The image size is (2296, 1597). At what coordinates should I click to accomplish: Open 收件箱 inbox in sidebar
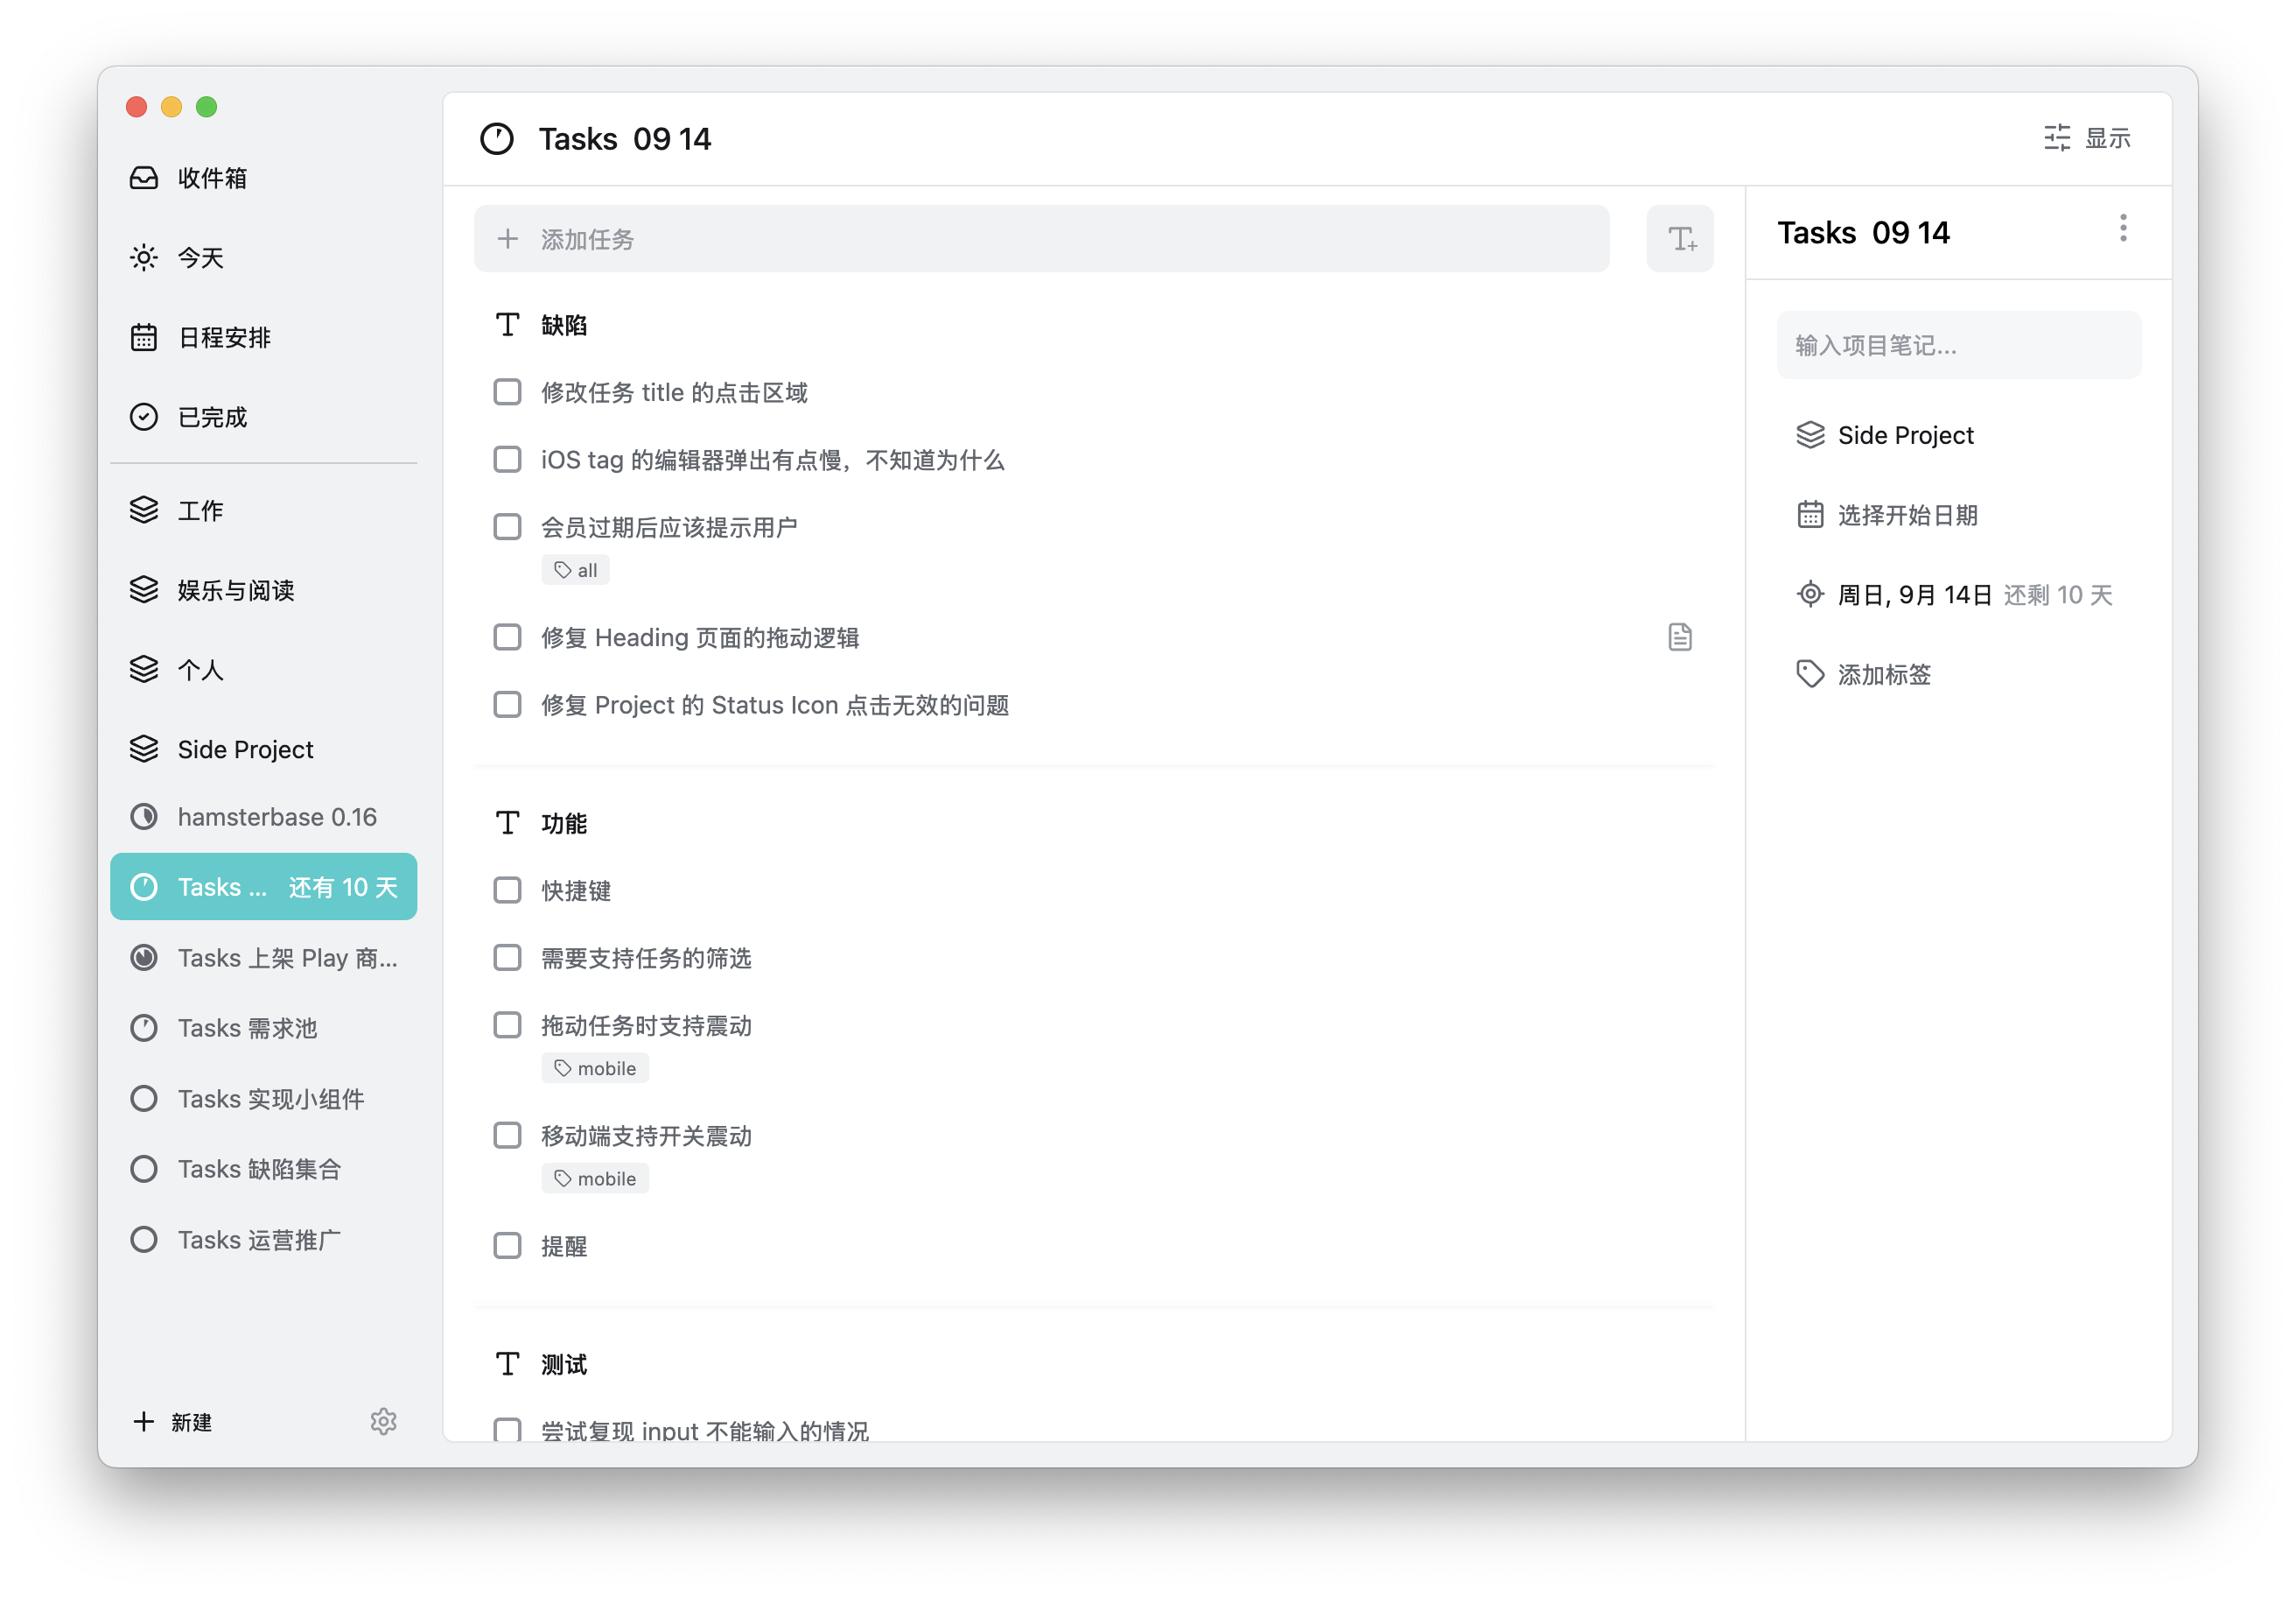tap(211, 178)
